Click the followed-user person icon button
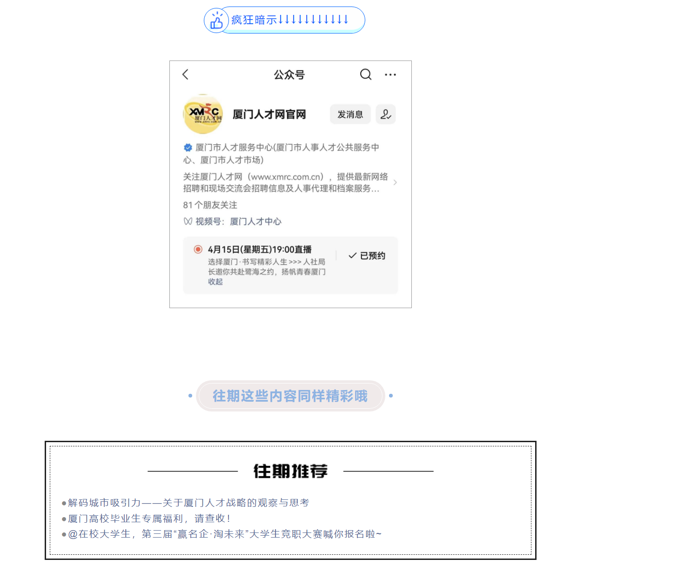The width and height of the screenshot is (678, 586). click(x=386, y=115)
